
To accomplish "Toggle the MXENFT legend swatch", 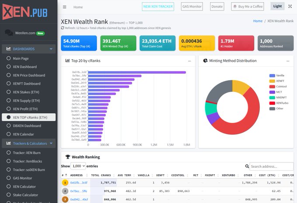I will click(x=272, y=98).
